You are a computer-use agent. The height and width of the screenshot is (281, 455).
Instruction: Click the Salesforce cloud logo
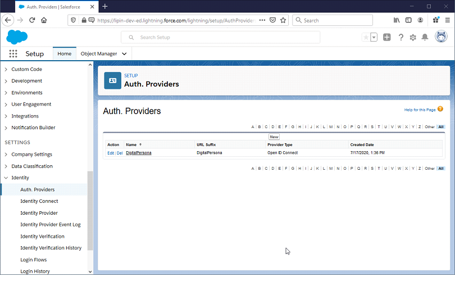[x=17, y=37]
